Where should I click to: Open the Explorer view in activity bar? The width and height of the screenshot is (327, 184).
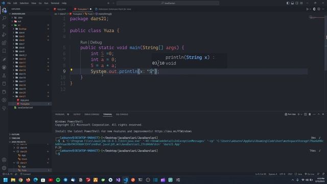tap(4, 10)
